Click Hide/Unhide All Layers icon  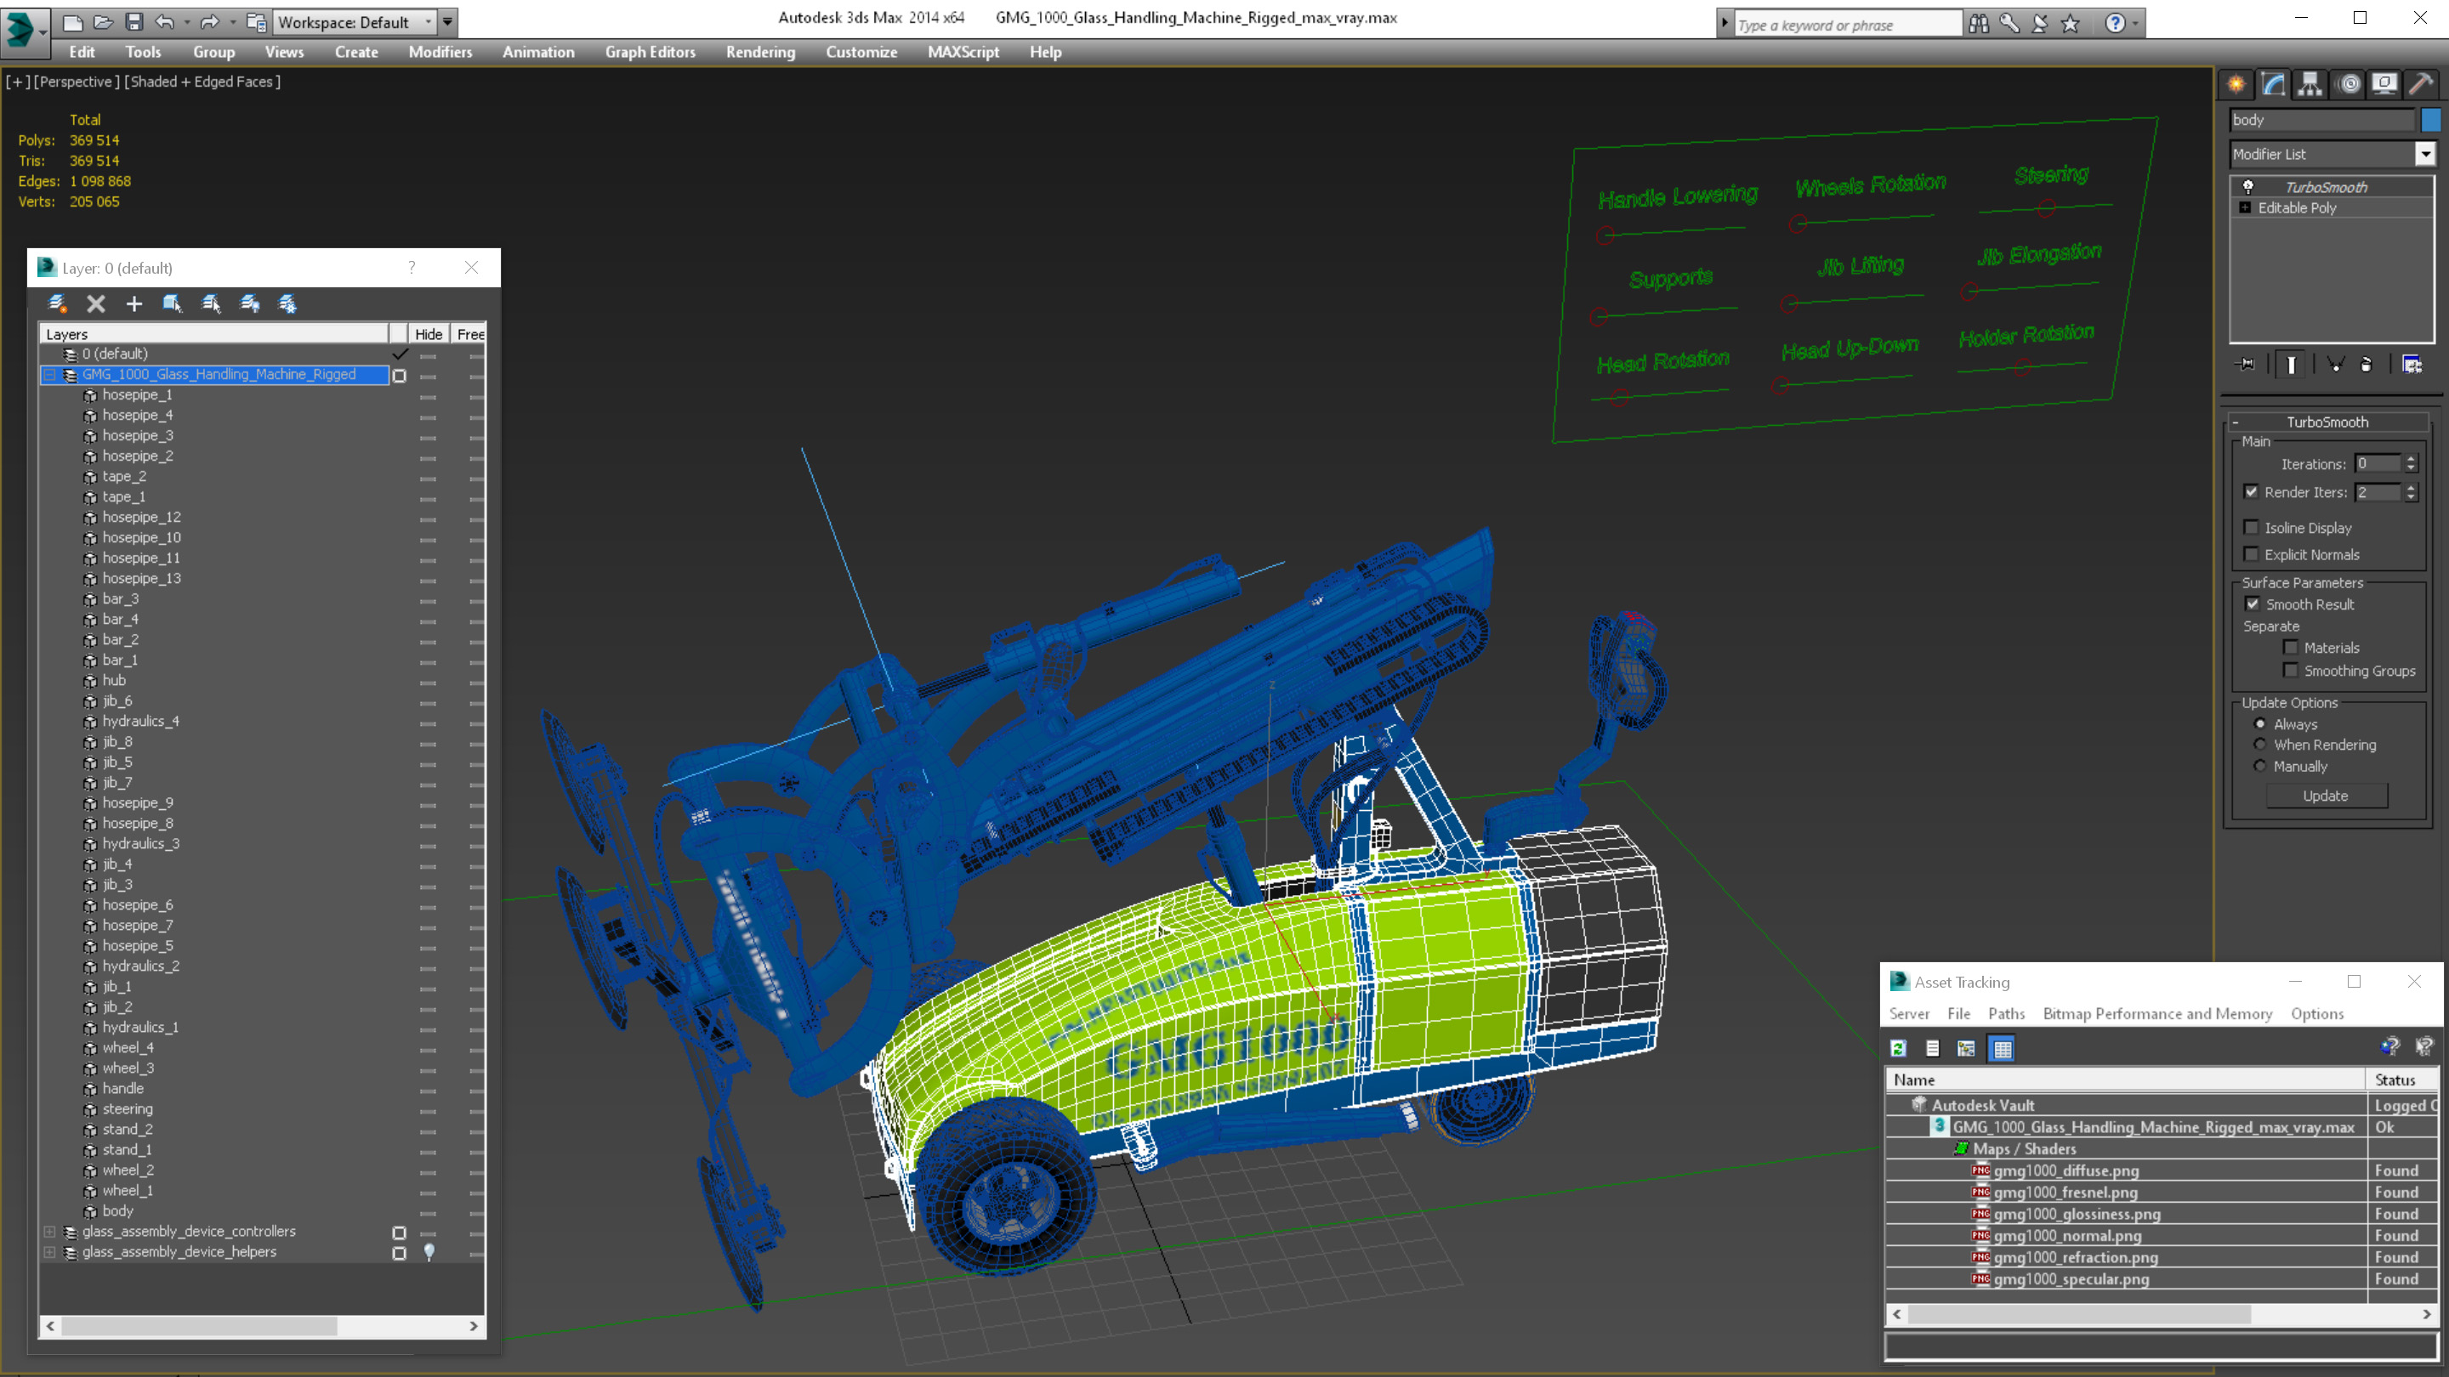pos(250,303)
